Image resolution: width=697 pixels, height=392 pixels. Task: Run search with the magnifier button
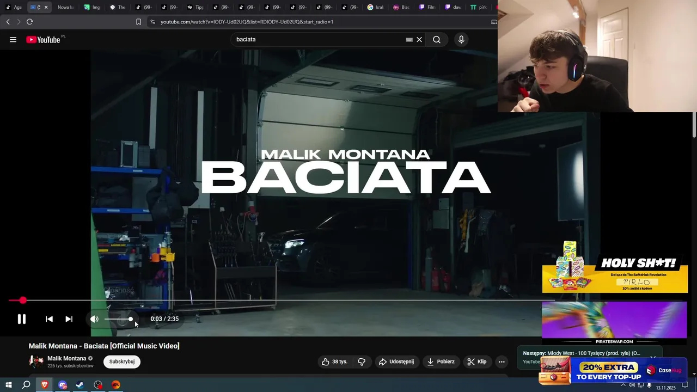point(437,40)
